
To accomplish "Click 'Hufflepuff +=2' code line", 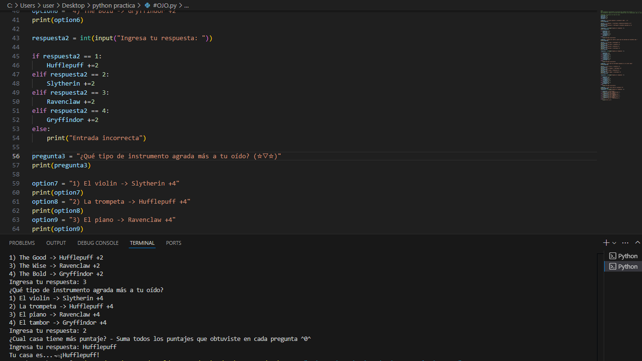I will pos(72,65).
